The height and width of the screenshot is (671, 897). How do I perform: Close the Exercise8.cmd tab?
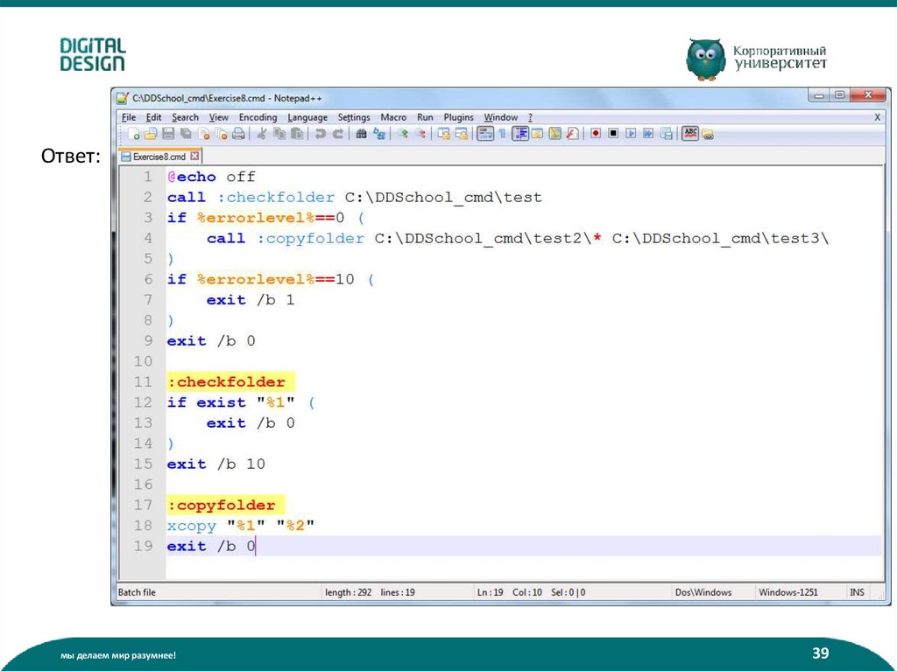click(x=194, y=157)
